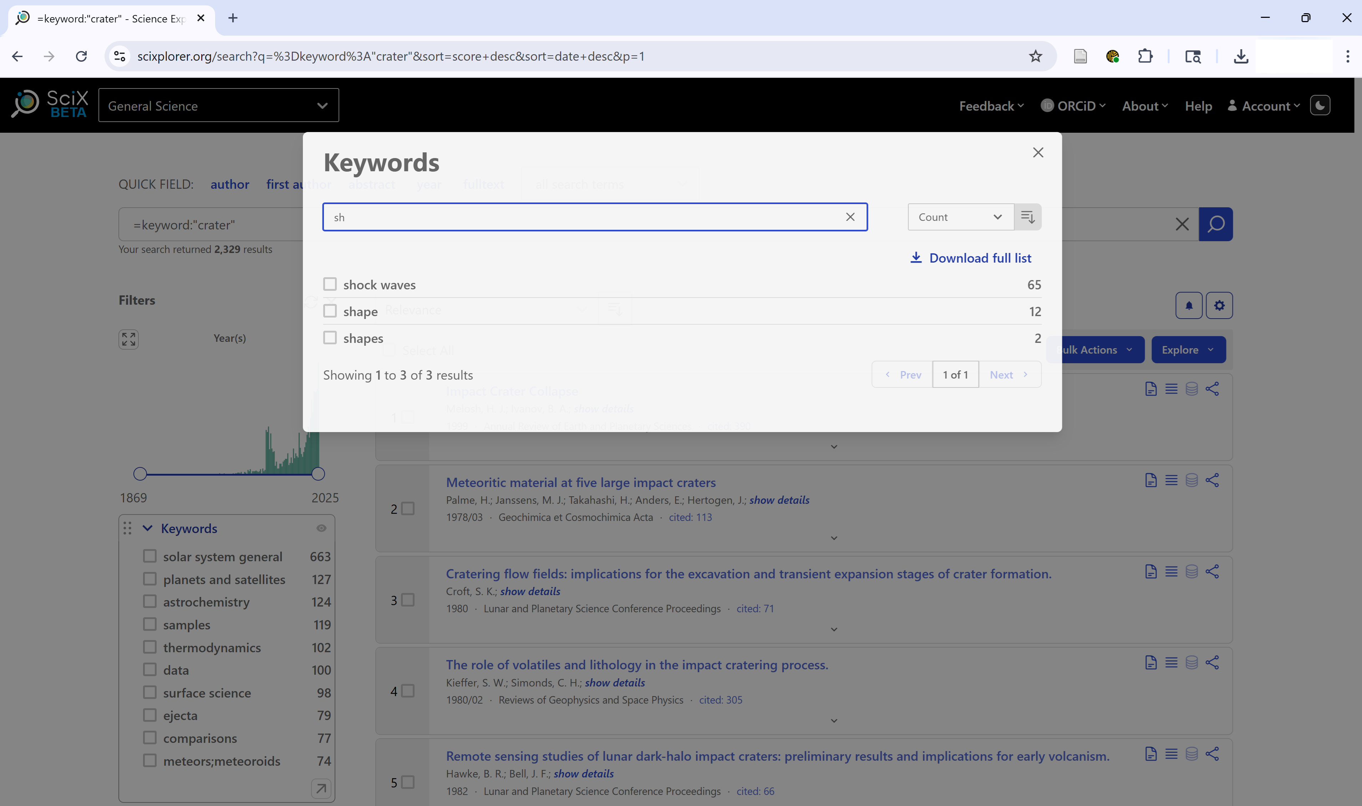Open results settings gear icon

coord(1219,306)
